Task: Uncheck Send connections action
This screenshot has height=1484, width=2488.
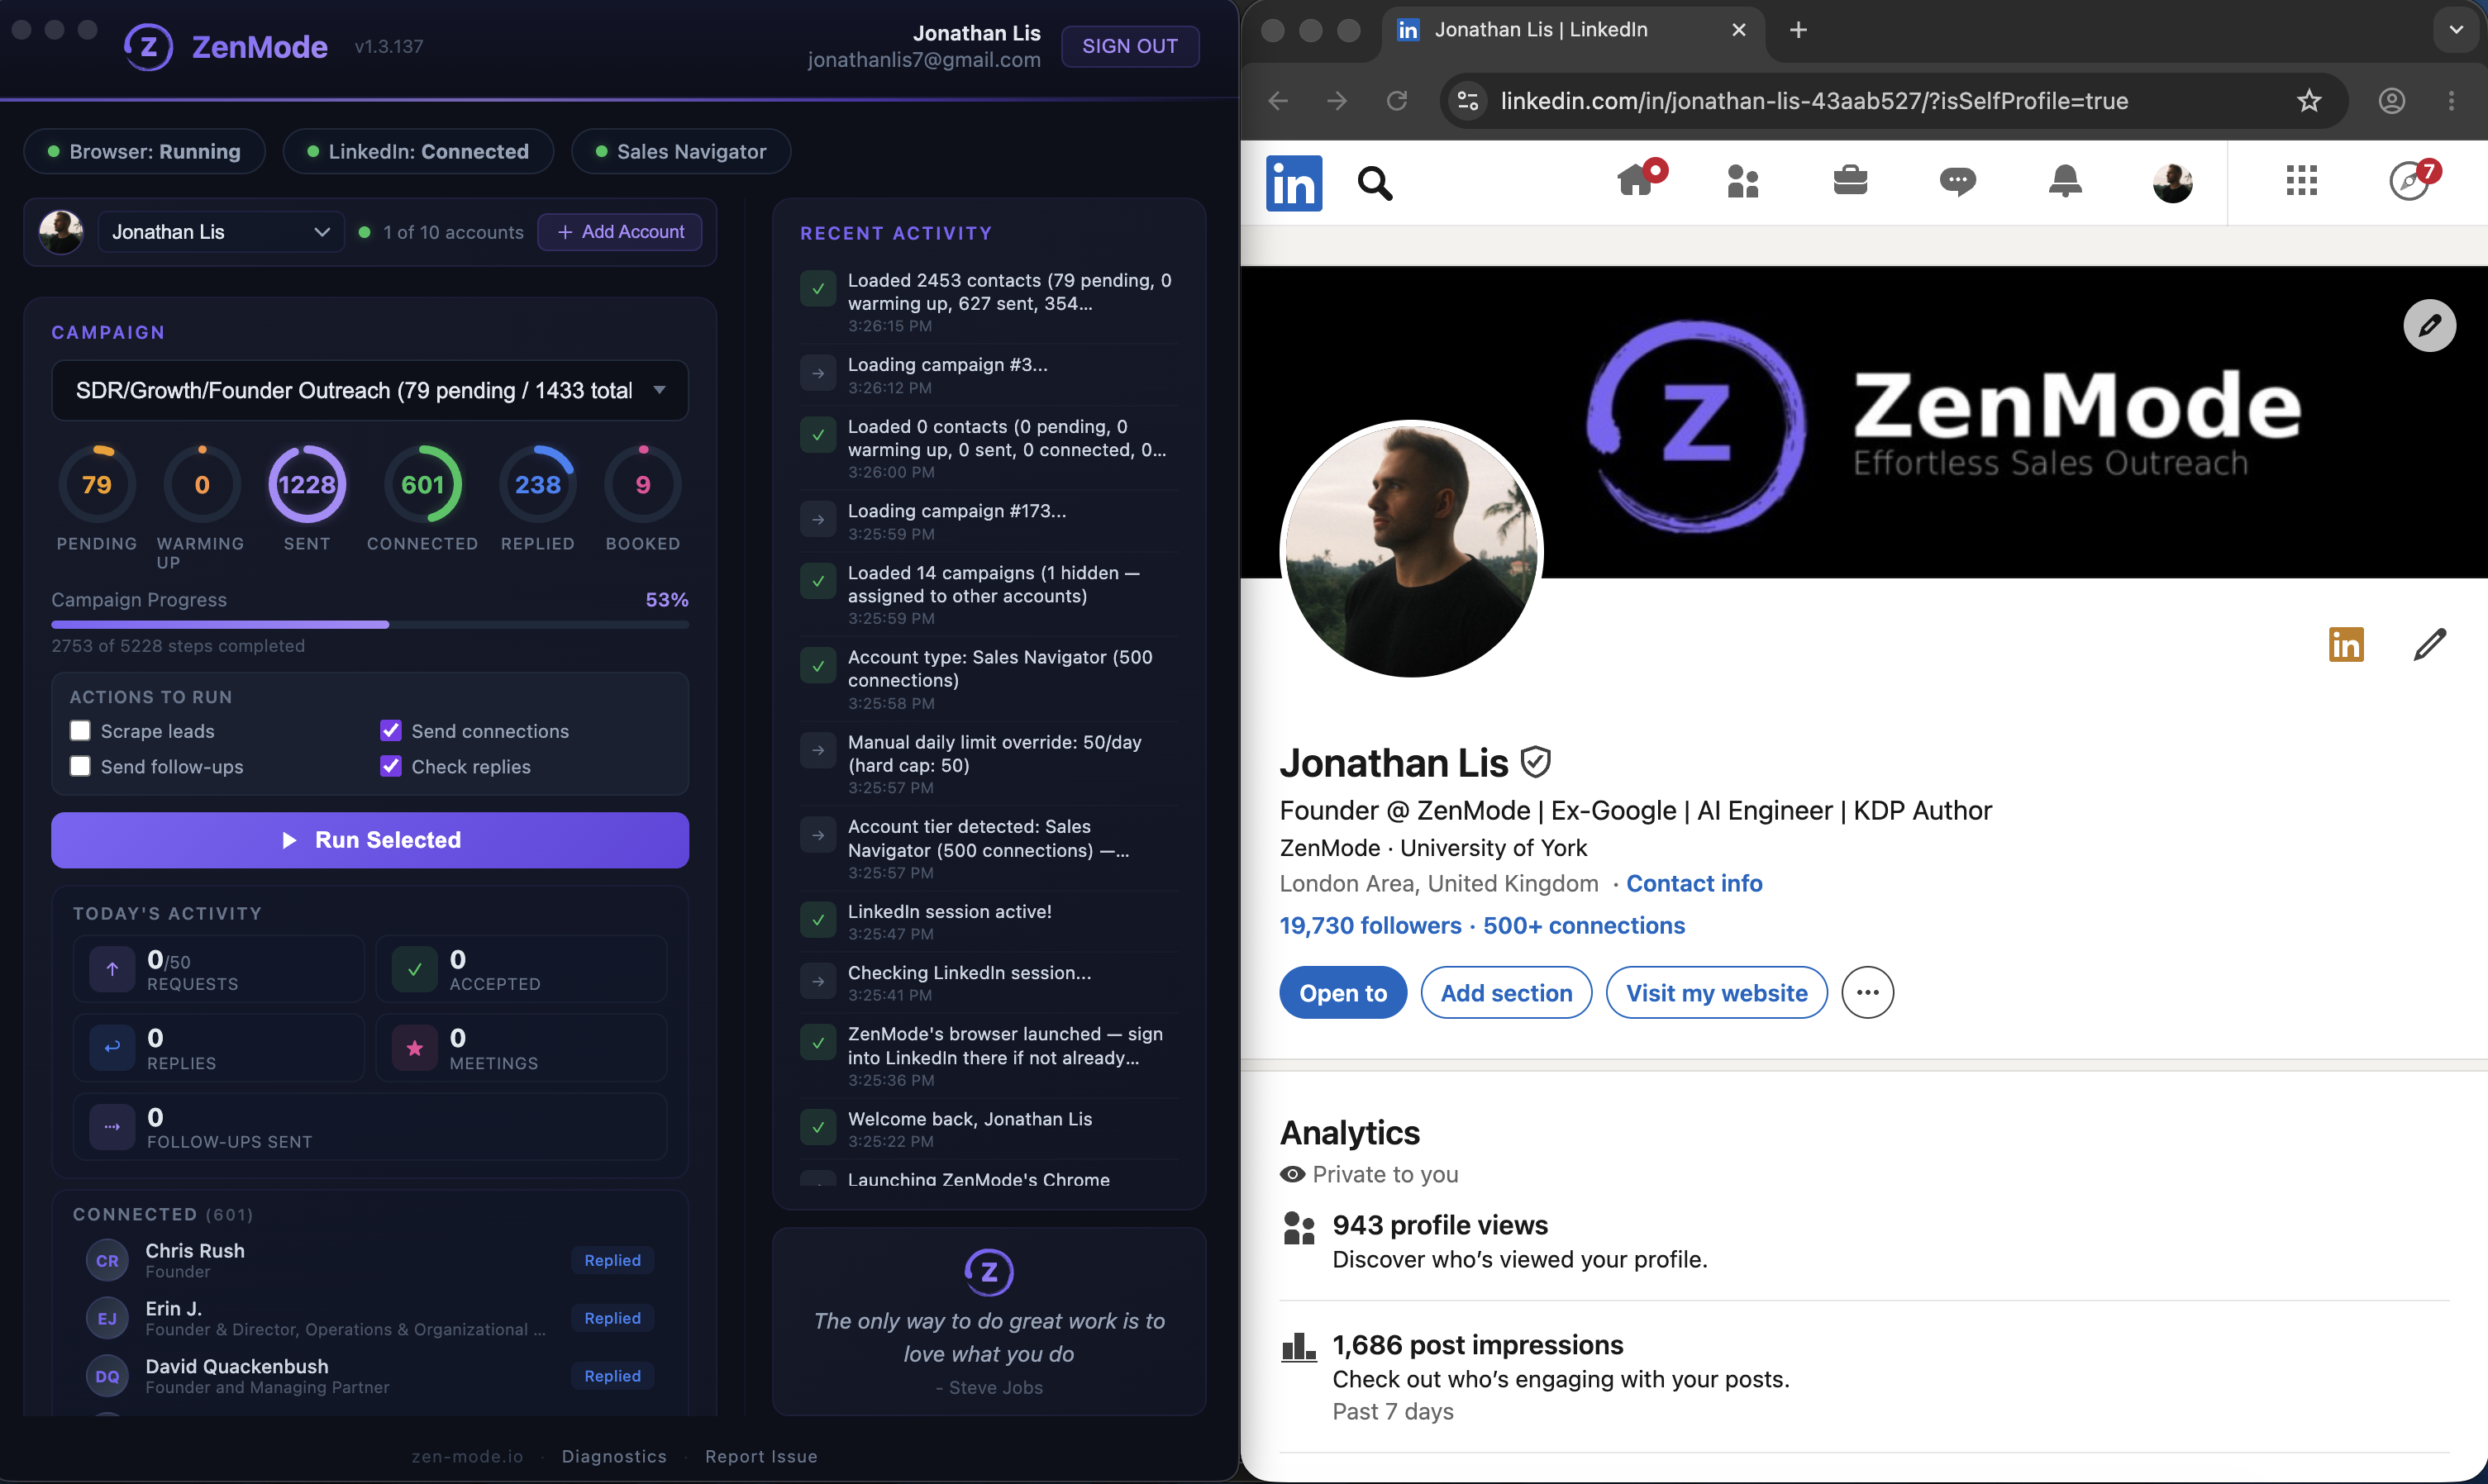Action: click(391, 731)
